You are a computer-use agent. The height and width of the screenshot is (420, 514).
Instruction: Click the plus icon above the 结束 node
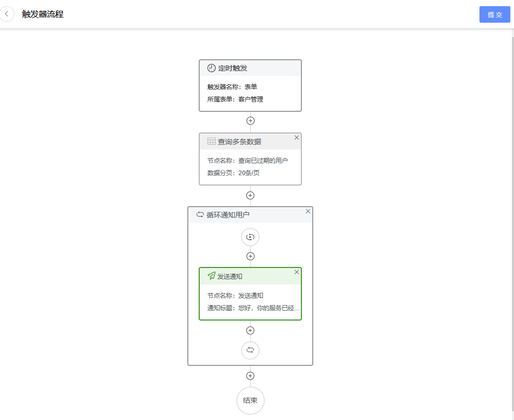coord(250,376)
